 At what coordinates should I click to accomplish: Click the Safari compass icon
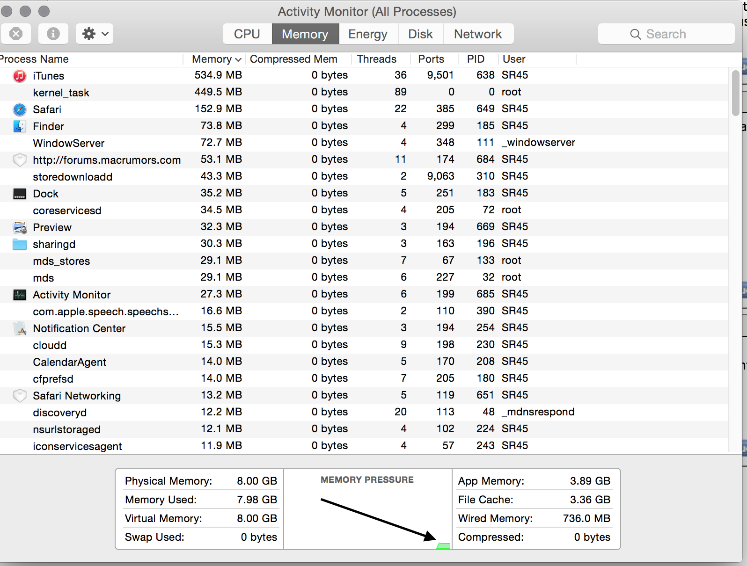coord(20,109)
